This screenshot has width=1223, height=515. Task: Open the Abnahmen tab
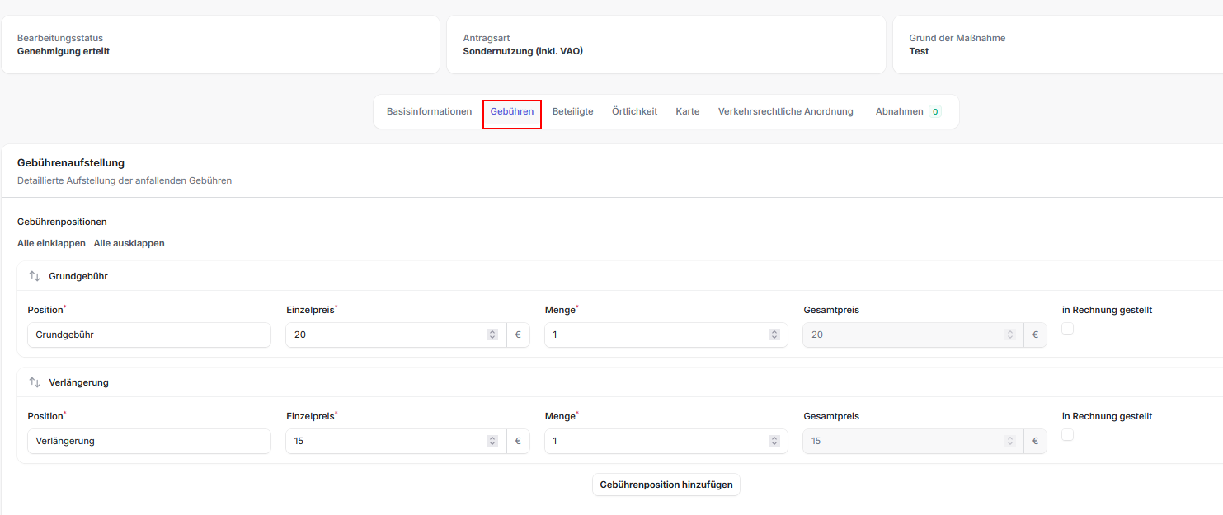coord(900,111)
